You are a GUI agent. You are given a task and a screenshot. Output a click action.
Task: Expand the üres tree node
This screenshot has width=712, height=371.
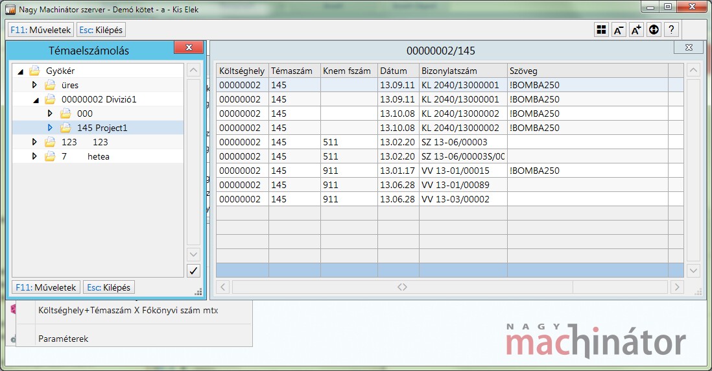34,85
